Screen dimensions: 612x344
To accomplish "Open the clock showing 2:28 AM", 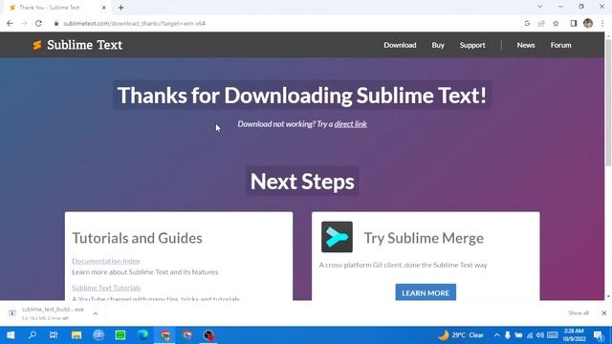I will click(574, 335).
